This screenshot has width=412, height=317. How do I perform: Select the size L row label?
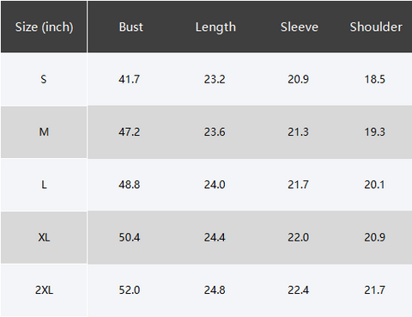tap(44, 185)
